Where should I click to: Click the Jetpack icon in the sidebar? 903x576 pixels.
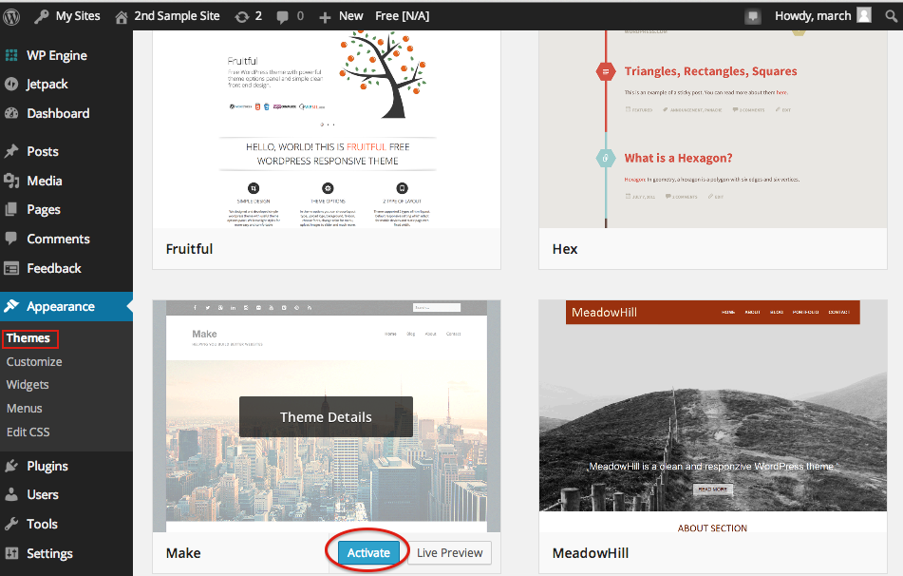13,84
